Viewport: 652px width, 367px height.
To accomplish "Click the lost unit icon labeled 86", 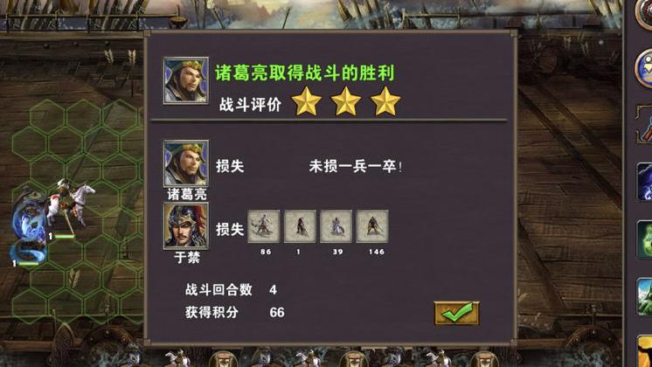I will coord(264,226).
